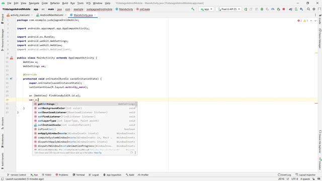The width and height of the screenshot is (322, 181).
Task: Click the rerun app icon
Action: pyautogui.click(x=246, y=9)
